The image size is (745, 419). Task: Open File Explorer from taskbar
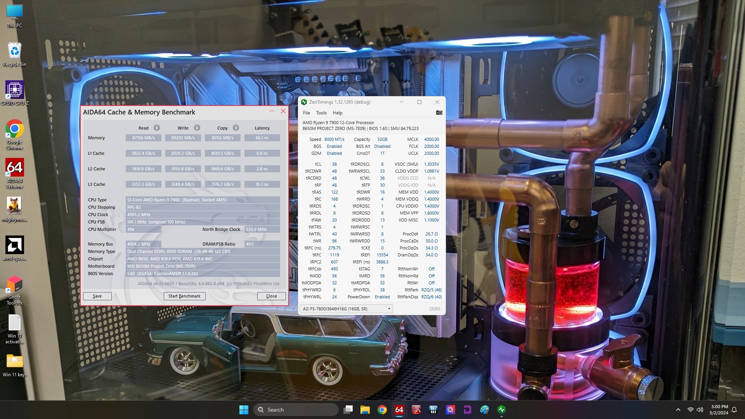coord(365,410)
